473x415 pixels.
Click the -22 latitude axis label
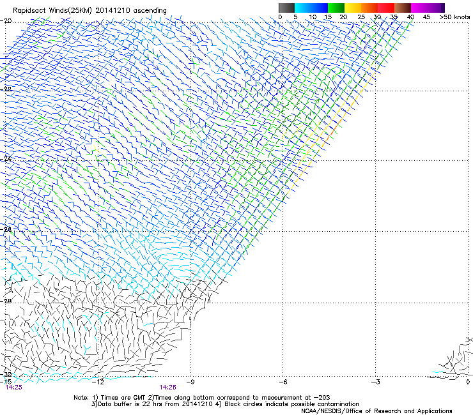pyautogui.click(x=6, y=89)
